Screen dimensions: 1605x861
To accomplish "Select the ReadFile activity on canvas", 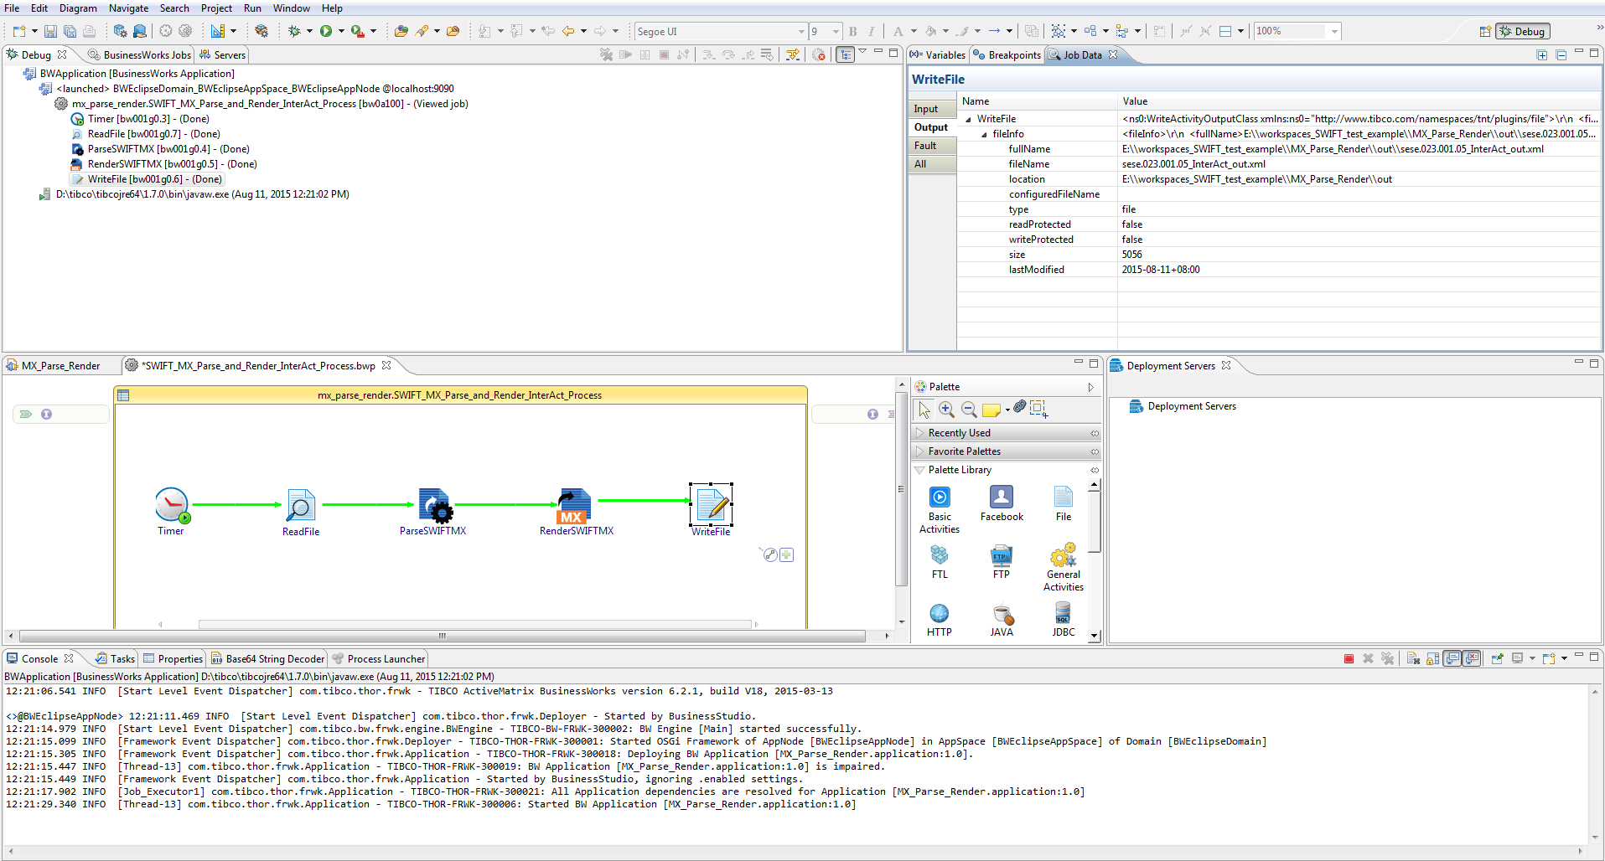I will [x=301, y=513].
